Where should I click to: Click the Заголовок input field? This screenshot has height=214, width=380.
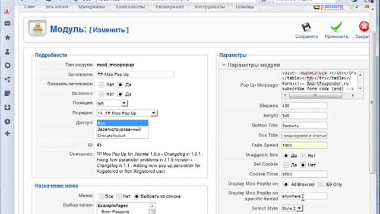(x=135, y=74)
